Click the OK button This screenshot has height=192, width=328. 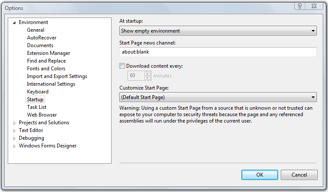click(x=259, y=175)
